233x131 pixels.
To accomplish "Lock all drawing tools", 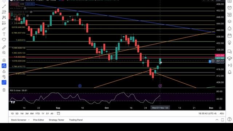I will (4, 71).
